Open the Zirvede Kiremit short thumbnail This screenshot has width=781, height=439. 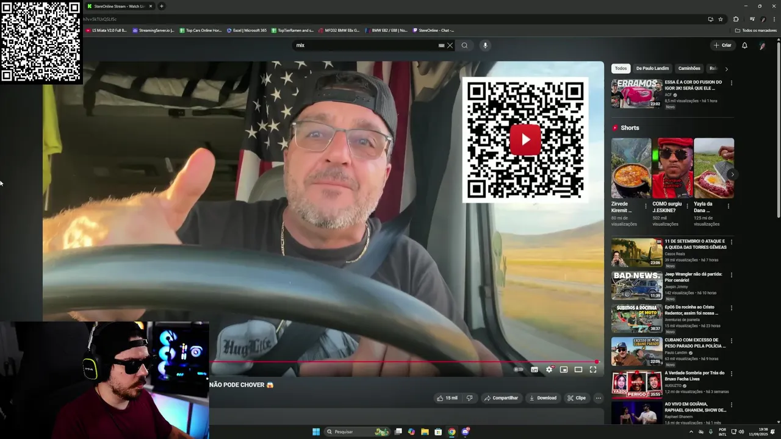(632, 168)
